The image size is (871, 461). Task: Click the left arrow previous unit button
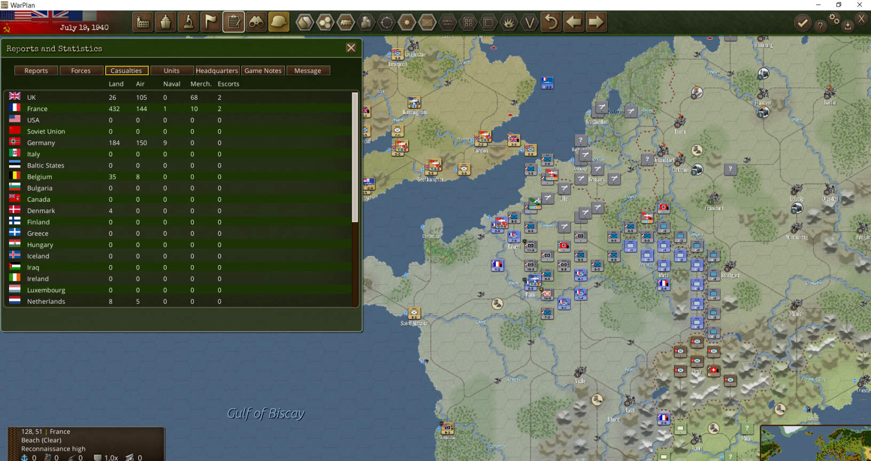tap(574, 22)
